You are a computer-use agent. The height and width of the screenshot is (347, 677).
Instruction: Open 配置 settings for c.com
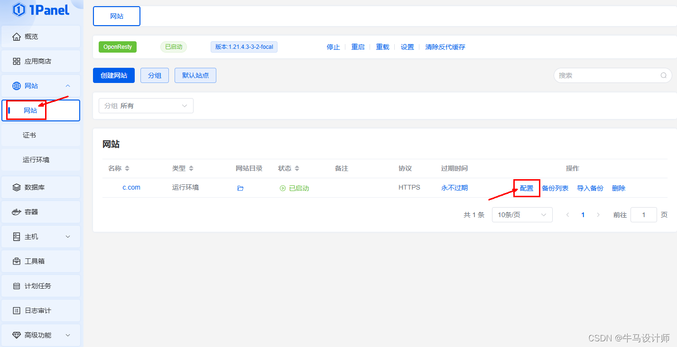point(526,188)
